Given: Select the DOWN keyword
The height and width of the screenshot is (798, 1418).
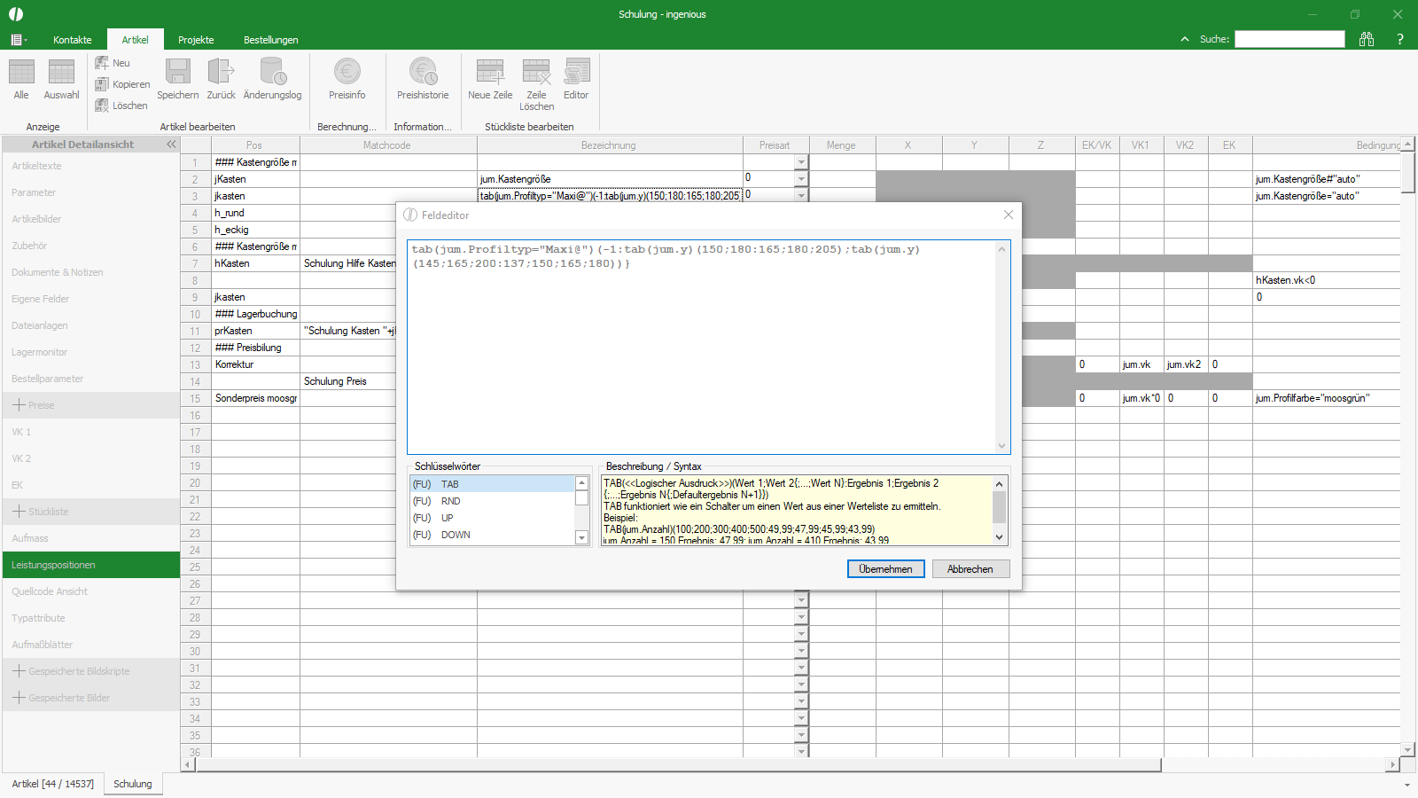Looking at the screenshot, I should pos(493,535).
